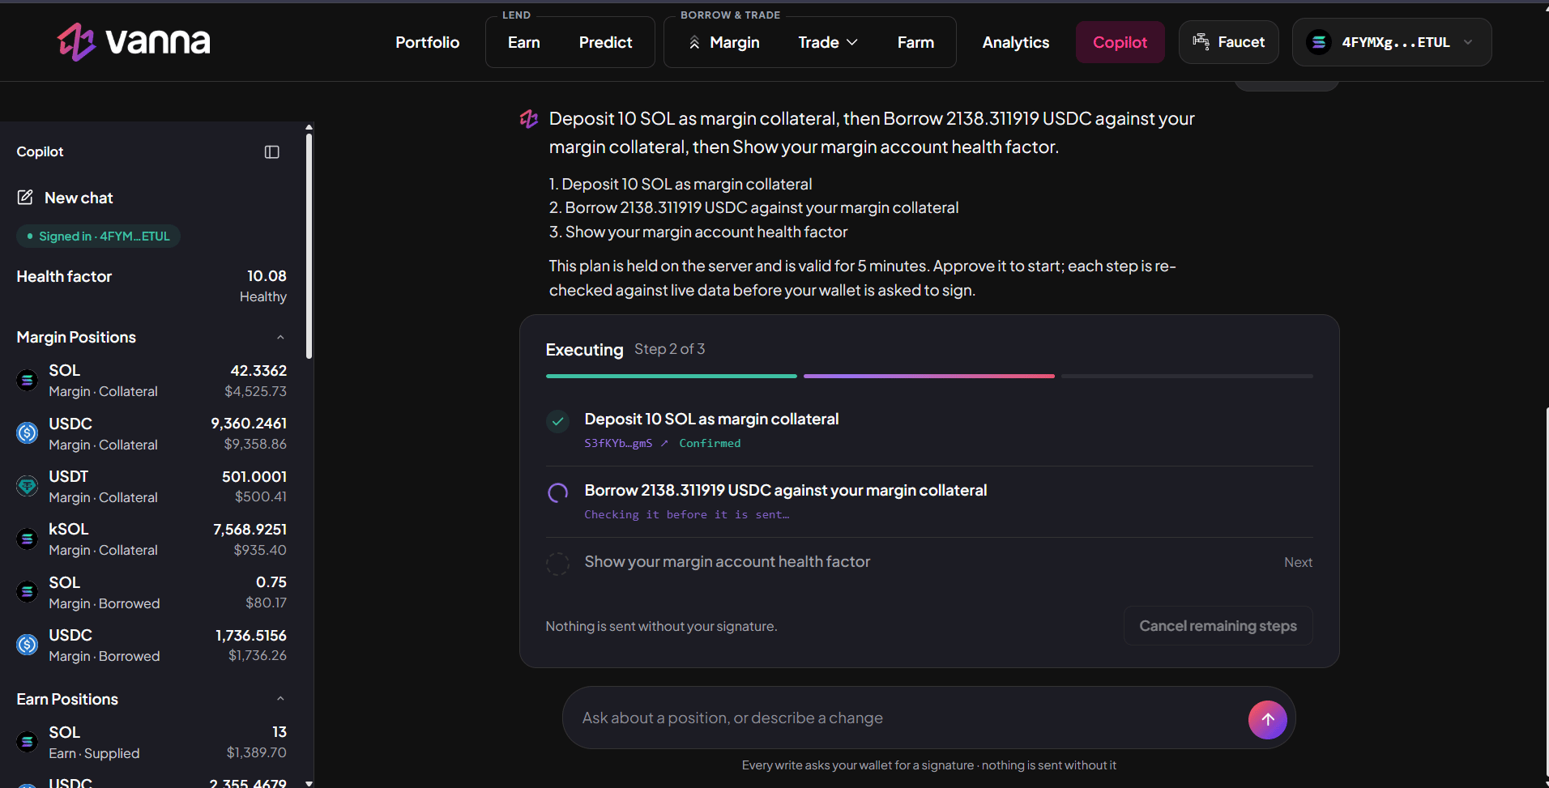This screenshot has width=1549, height=788.
Task: Click the Healthy status label
Action: 263,296
